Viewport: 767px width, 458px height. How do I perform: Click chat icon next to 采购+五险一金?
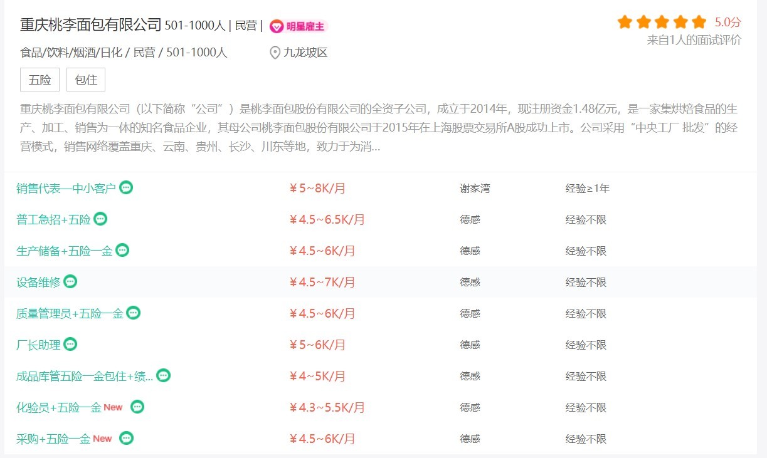[x=127, y=438]
